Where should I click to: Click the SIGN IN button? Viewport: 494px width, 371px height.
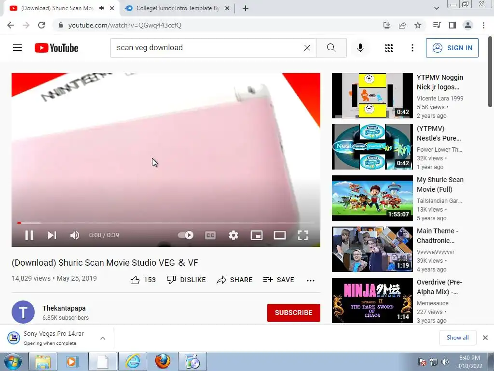pos(452,48)
